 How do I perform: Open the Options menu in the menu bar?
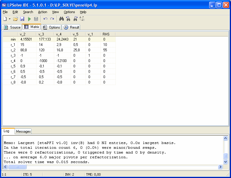[x=69, y=12]
